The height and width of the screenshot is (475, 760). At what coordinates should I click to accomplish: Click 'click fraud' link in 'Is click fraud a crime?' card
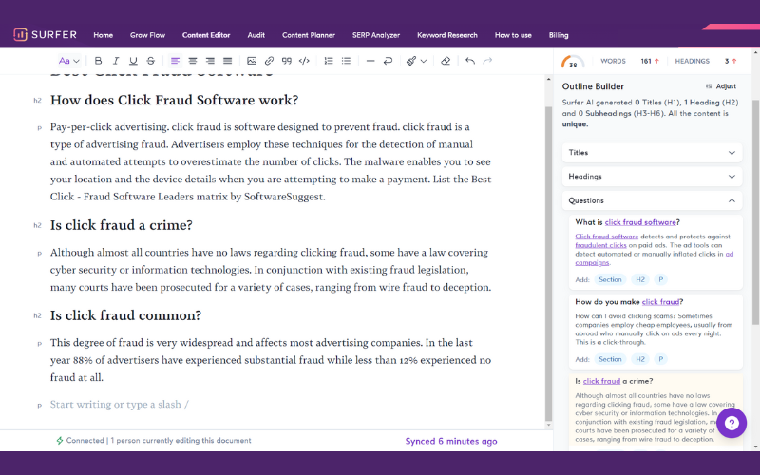point(601,382)
